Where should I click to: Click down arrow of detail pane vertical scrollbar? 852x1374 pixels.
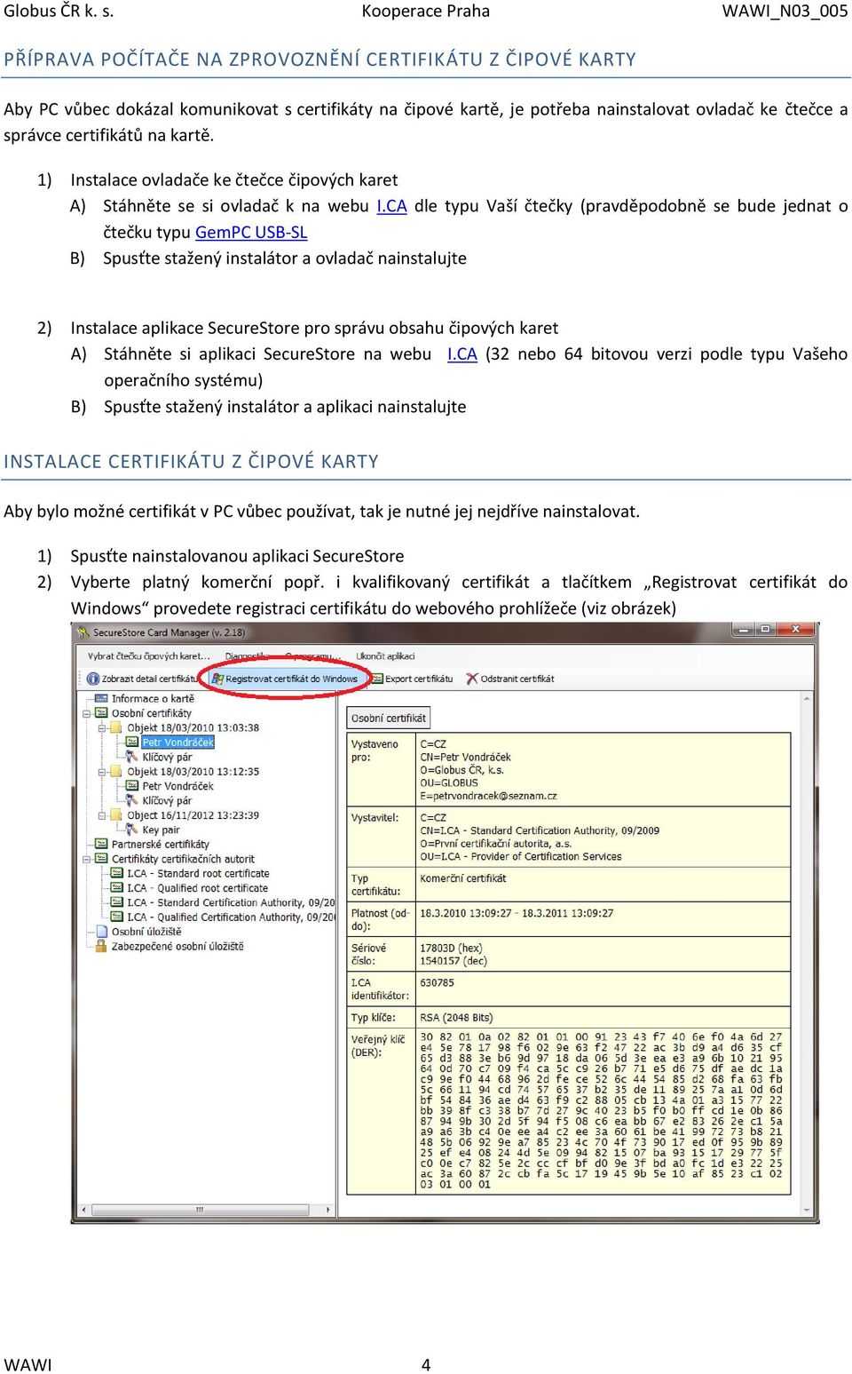click(808, 1209)
